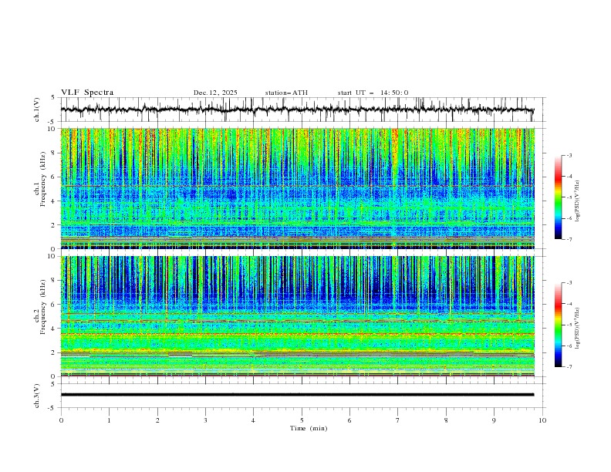
Task: Click inside the ch.2 spectrogram panel
Action: pyautogui.click(x=297, y=316)
